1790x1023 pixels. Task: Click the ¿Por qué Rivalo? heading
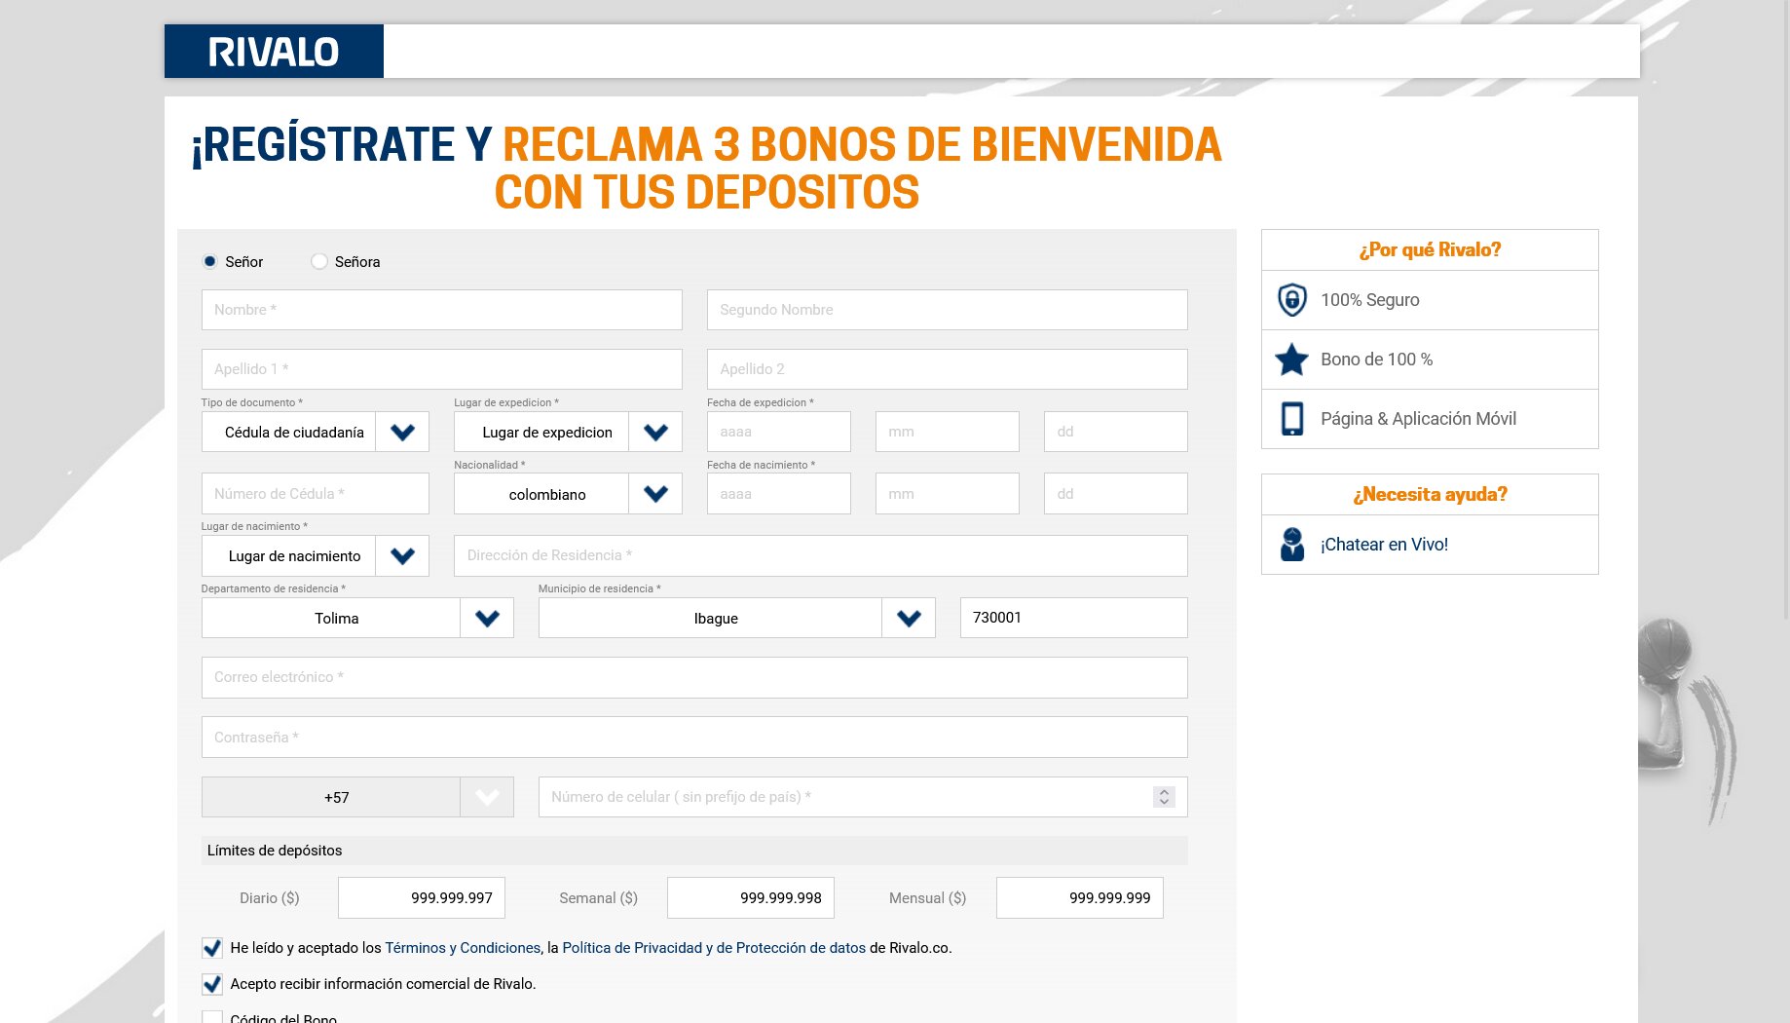point(1430,250)
